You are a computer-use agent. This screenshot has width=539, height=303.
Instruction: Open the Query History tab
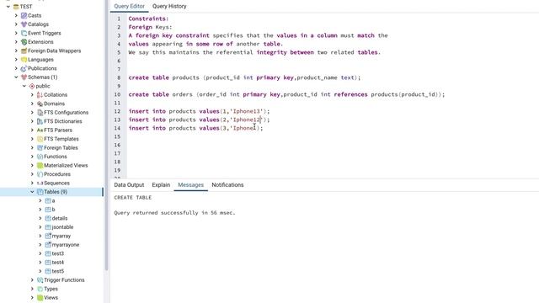click(169, 6)
